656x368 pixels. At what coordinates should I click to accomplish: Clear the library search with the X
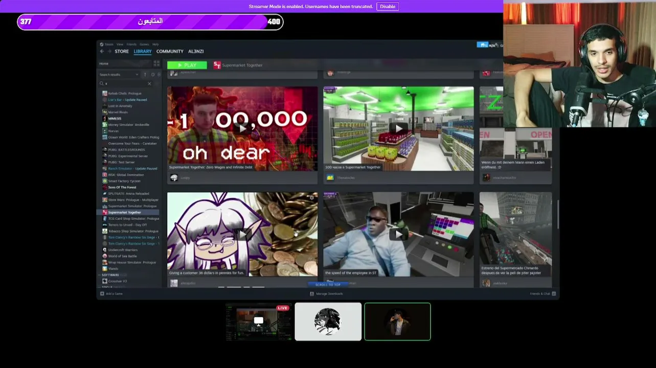pyautogui.click(x=149, y=83)
